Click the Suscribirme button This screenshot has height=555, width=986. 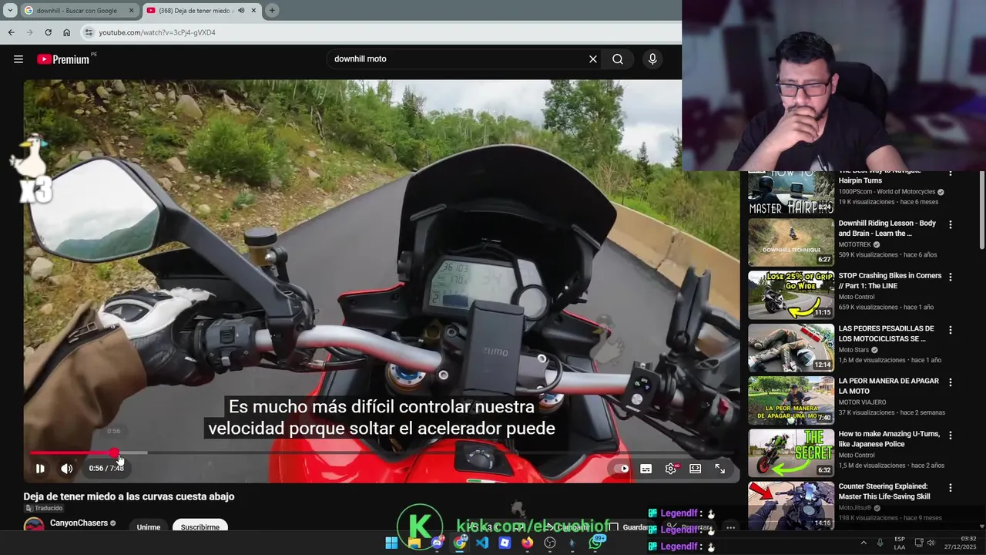click(200, 527)
